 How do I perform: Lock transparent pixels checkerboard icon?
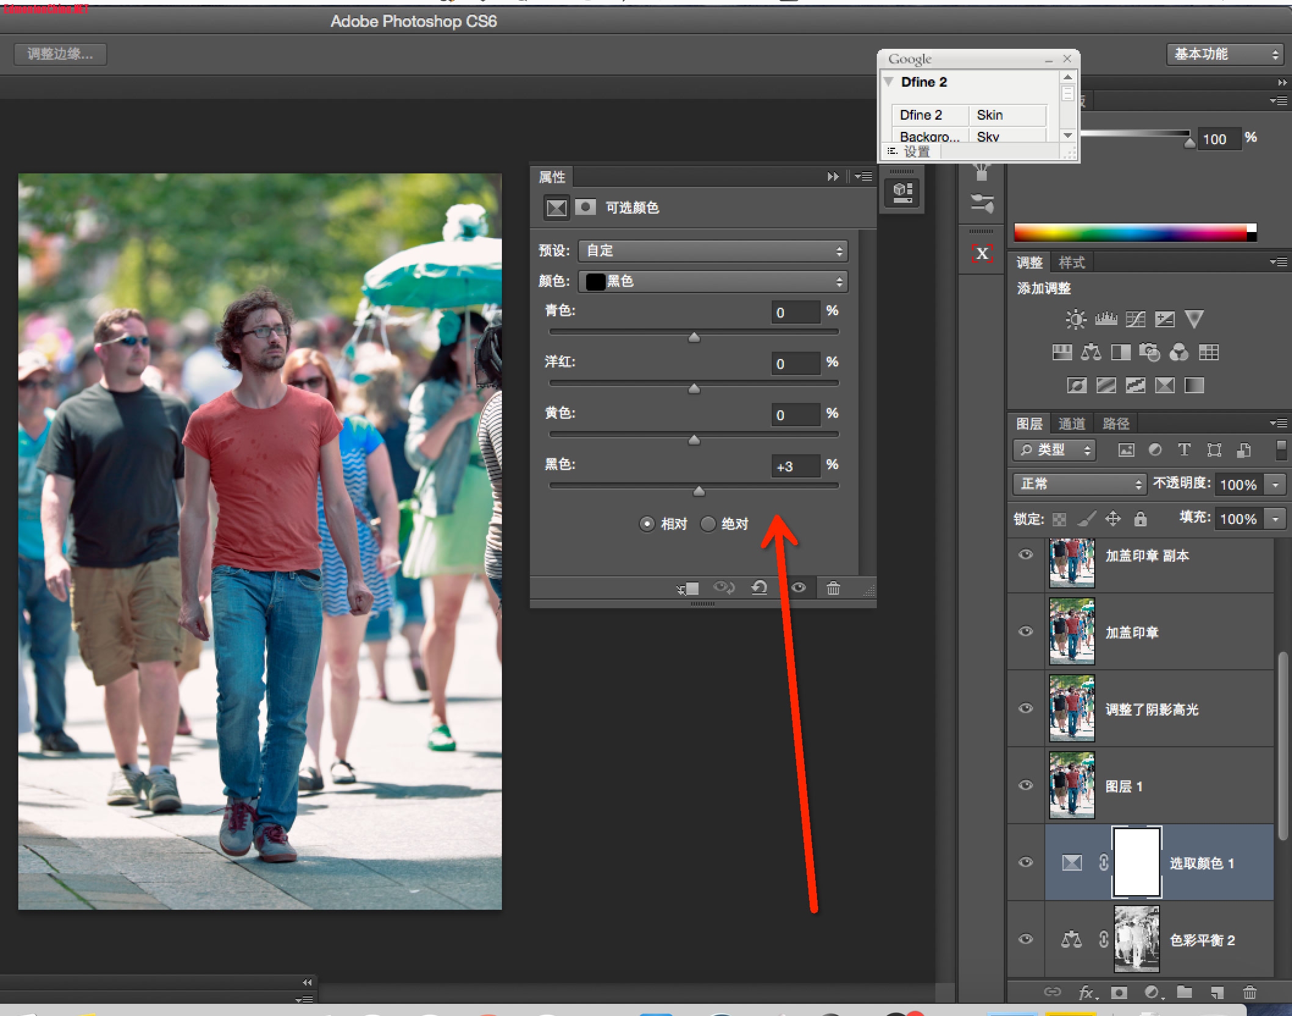pos(1059,519)
